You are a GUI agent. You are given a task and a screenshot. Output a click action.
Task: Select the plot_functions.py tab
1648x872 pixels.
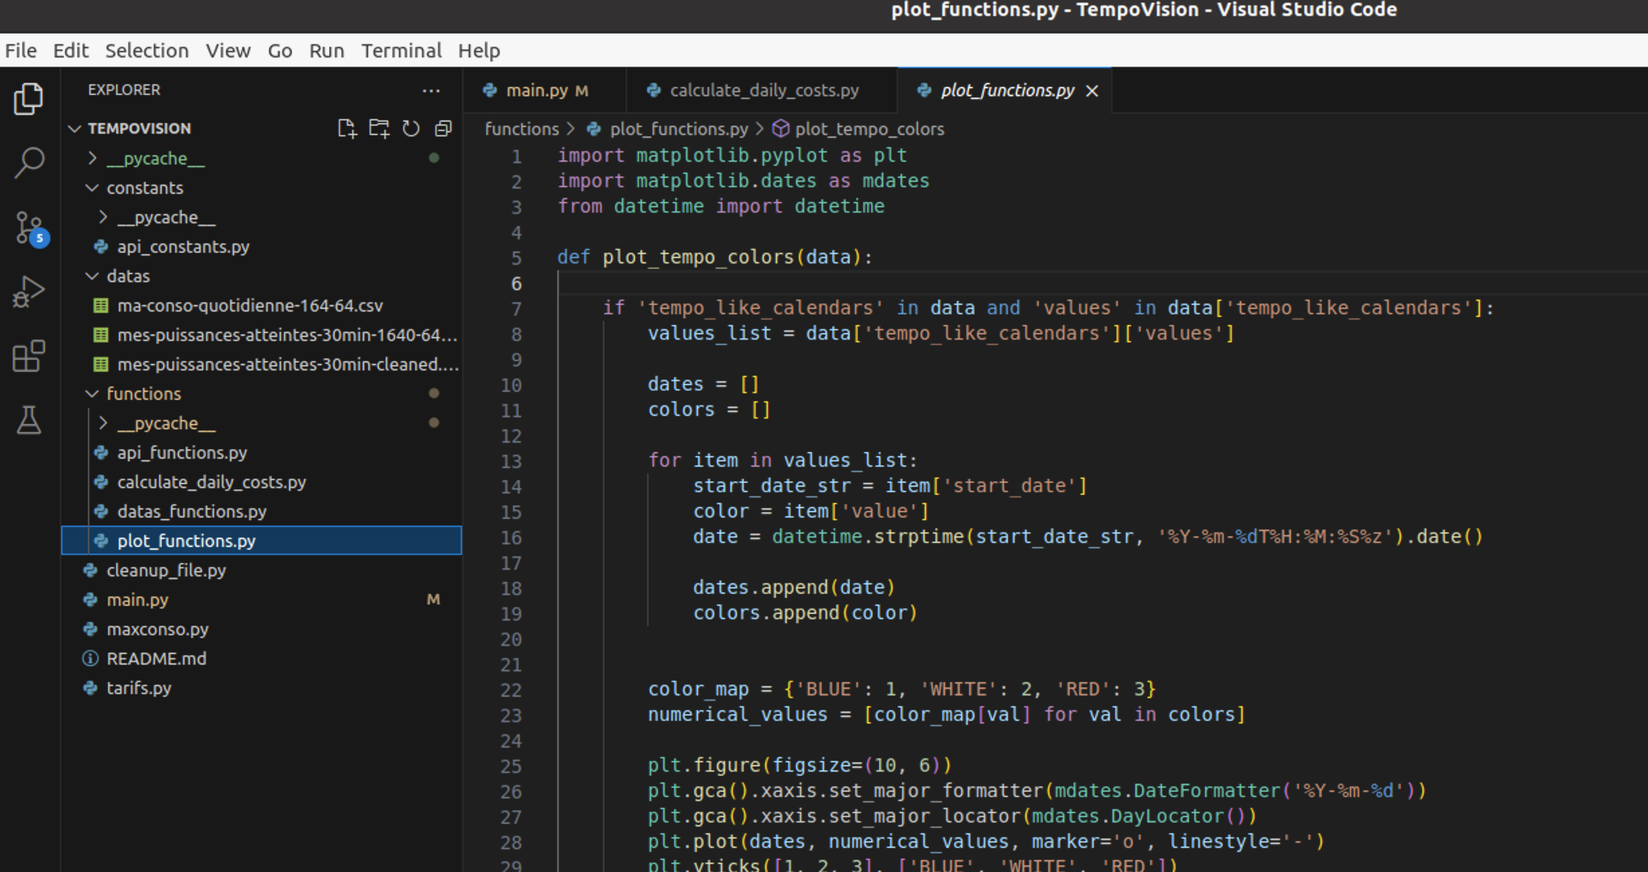point(1005,90)
